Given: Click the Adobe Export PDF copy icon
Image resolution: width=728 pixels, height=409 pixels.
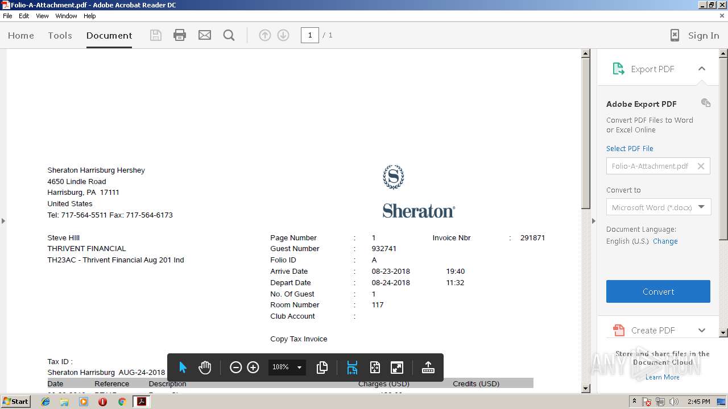Looking at the screenshot, I should (x=706, y=103).
